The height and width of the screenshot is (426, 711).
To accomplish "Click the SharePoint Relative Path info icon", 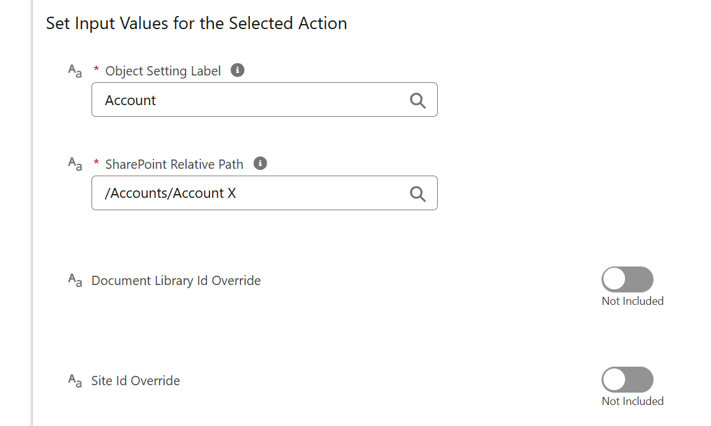I will click(x=260, y=163).
